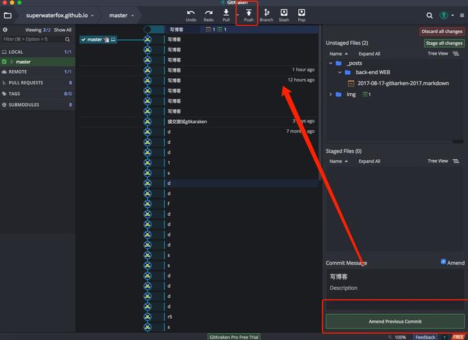Viewport: 468px width, 340px height.
Task: Sort staged files by Name
Action: coord(338,161)
